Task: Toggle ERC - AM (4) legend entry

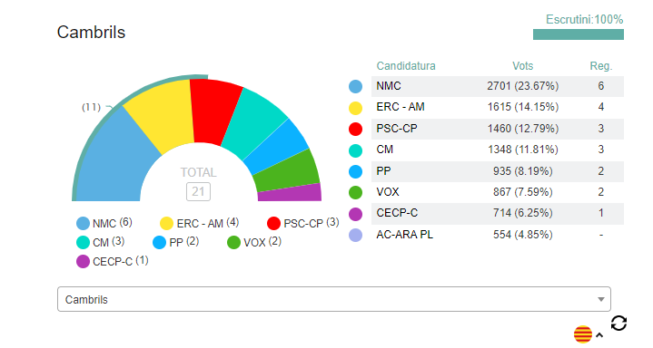Action: coord(200,223)
